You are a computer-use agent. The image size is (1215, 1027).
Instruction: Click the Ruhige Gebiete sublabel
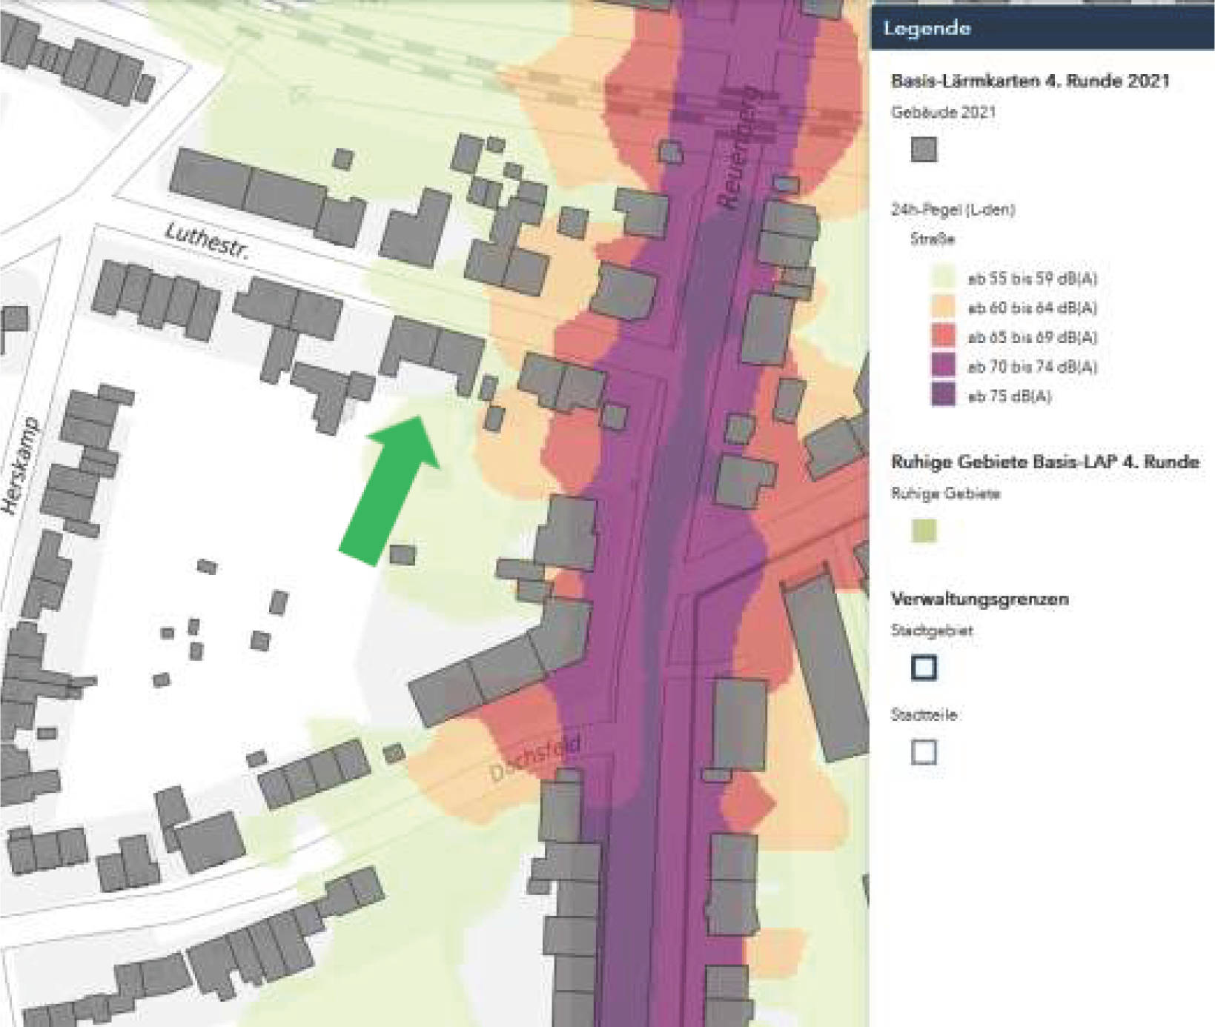click(x=945, y=493)
